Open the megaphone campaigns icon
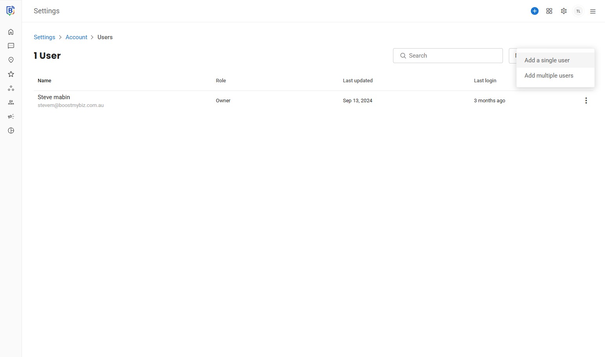This screenshot has width=605, height=357. click(11, 117)
